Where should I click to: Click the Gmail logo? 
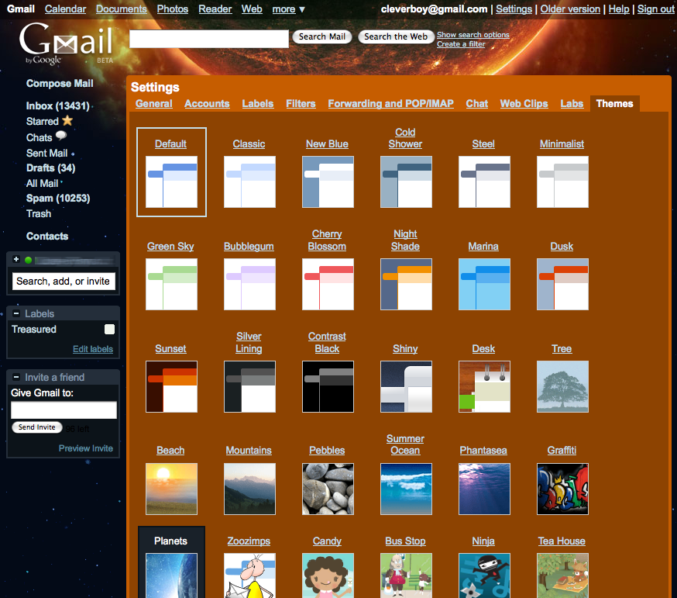click(66, 43)
